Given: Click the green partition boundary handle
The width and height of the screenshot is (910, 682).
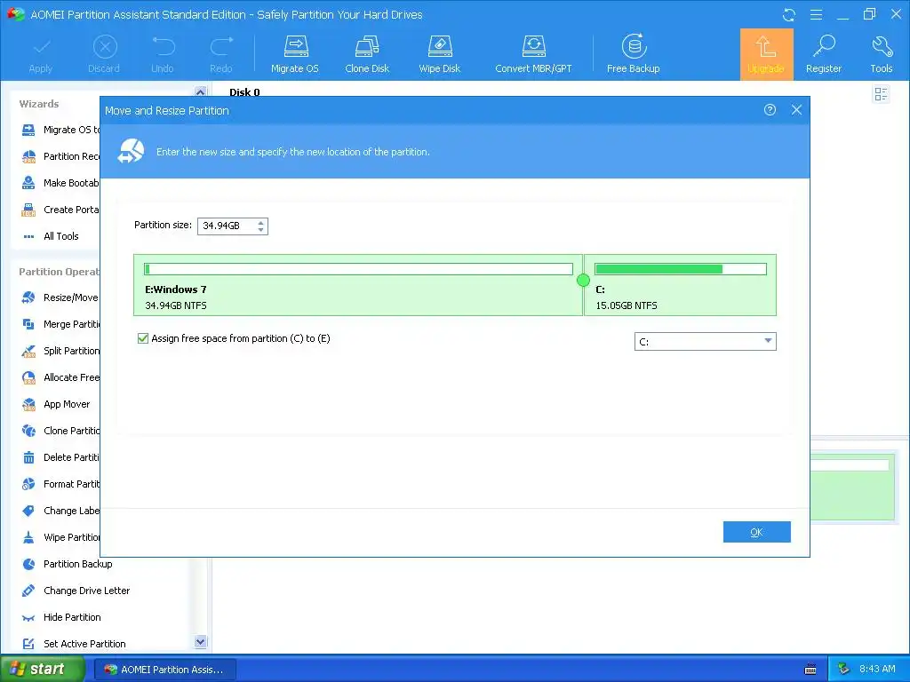Looking at the screenshot, I should [583, 281].
